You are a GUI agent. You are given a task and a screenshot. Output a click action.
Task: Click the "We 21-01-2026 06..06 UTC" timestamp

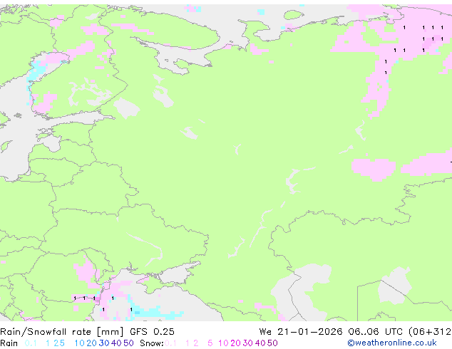pos(332,332)
